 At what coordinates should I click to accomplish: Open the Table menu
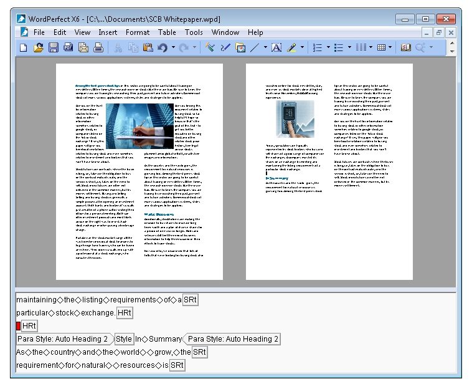[x=167, y=32]
